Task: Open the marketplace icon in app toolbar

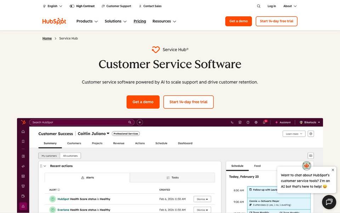Action: pyautogui.click(x=240, y=122)
